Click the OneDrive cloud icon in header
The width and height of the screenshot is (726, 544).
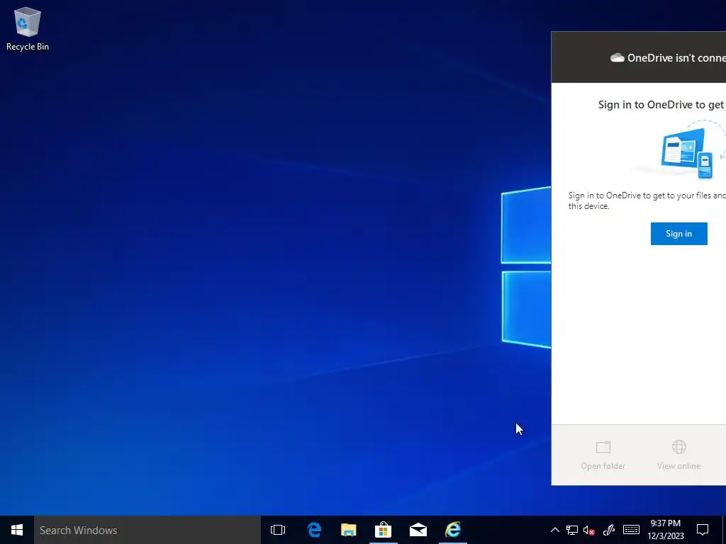coord(618,58)
